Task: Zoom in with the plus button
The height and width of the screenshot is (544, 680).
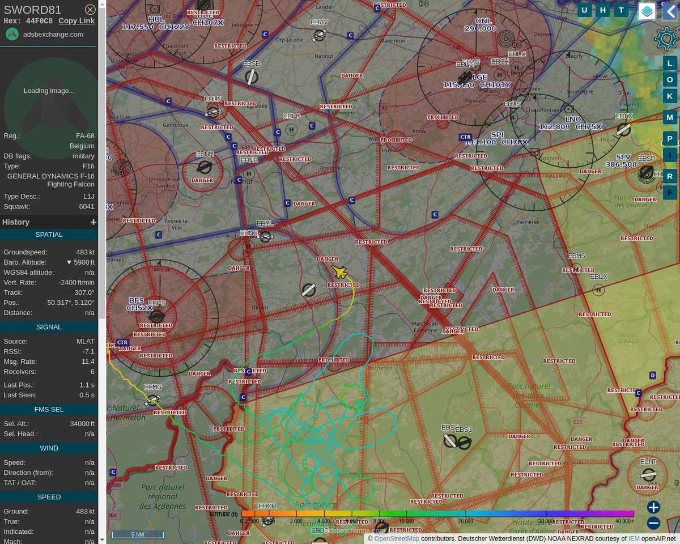Action: [x=653, y=508]
